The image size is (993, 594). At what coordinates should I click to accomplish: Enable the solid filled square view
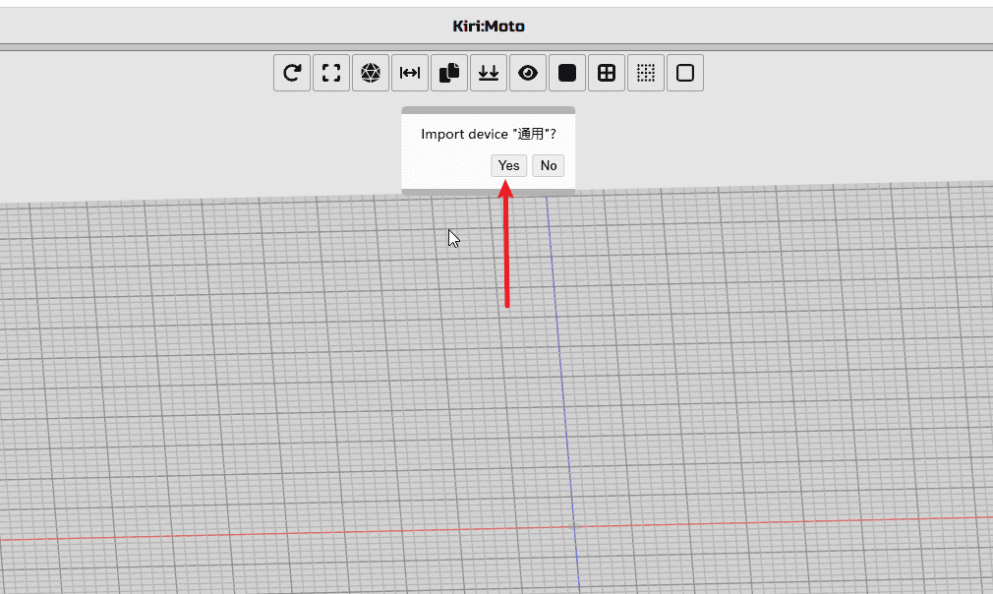tap(567, 73)
